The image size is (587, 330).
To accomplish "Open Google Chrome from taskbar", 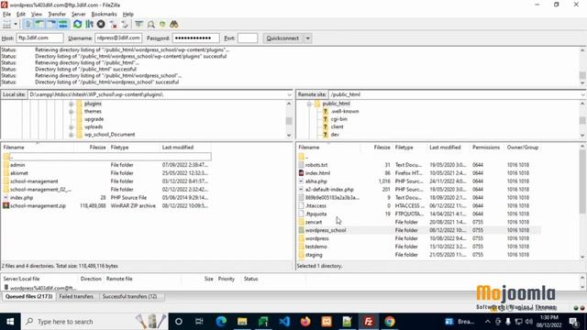I will click(390, 322).
